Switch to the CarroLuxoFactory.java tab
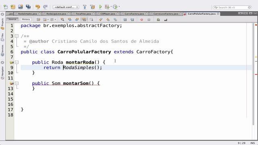The width and height of the screenshot is (258, 145). pos(166,14)
